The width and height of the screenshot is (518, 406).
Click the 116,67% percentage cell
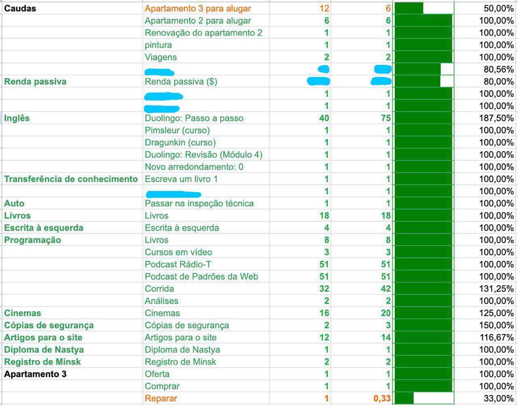[486, 337]
